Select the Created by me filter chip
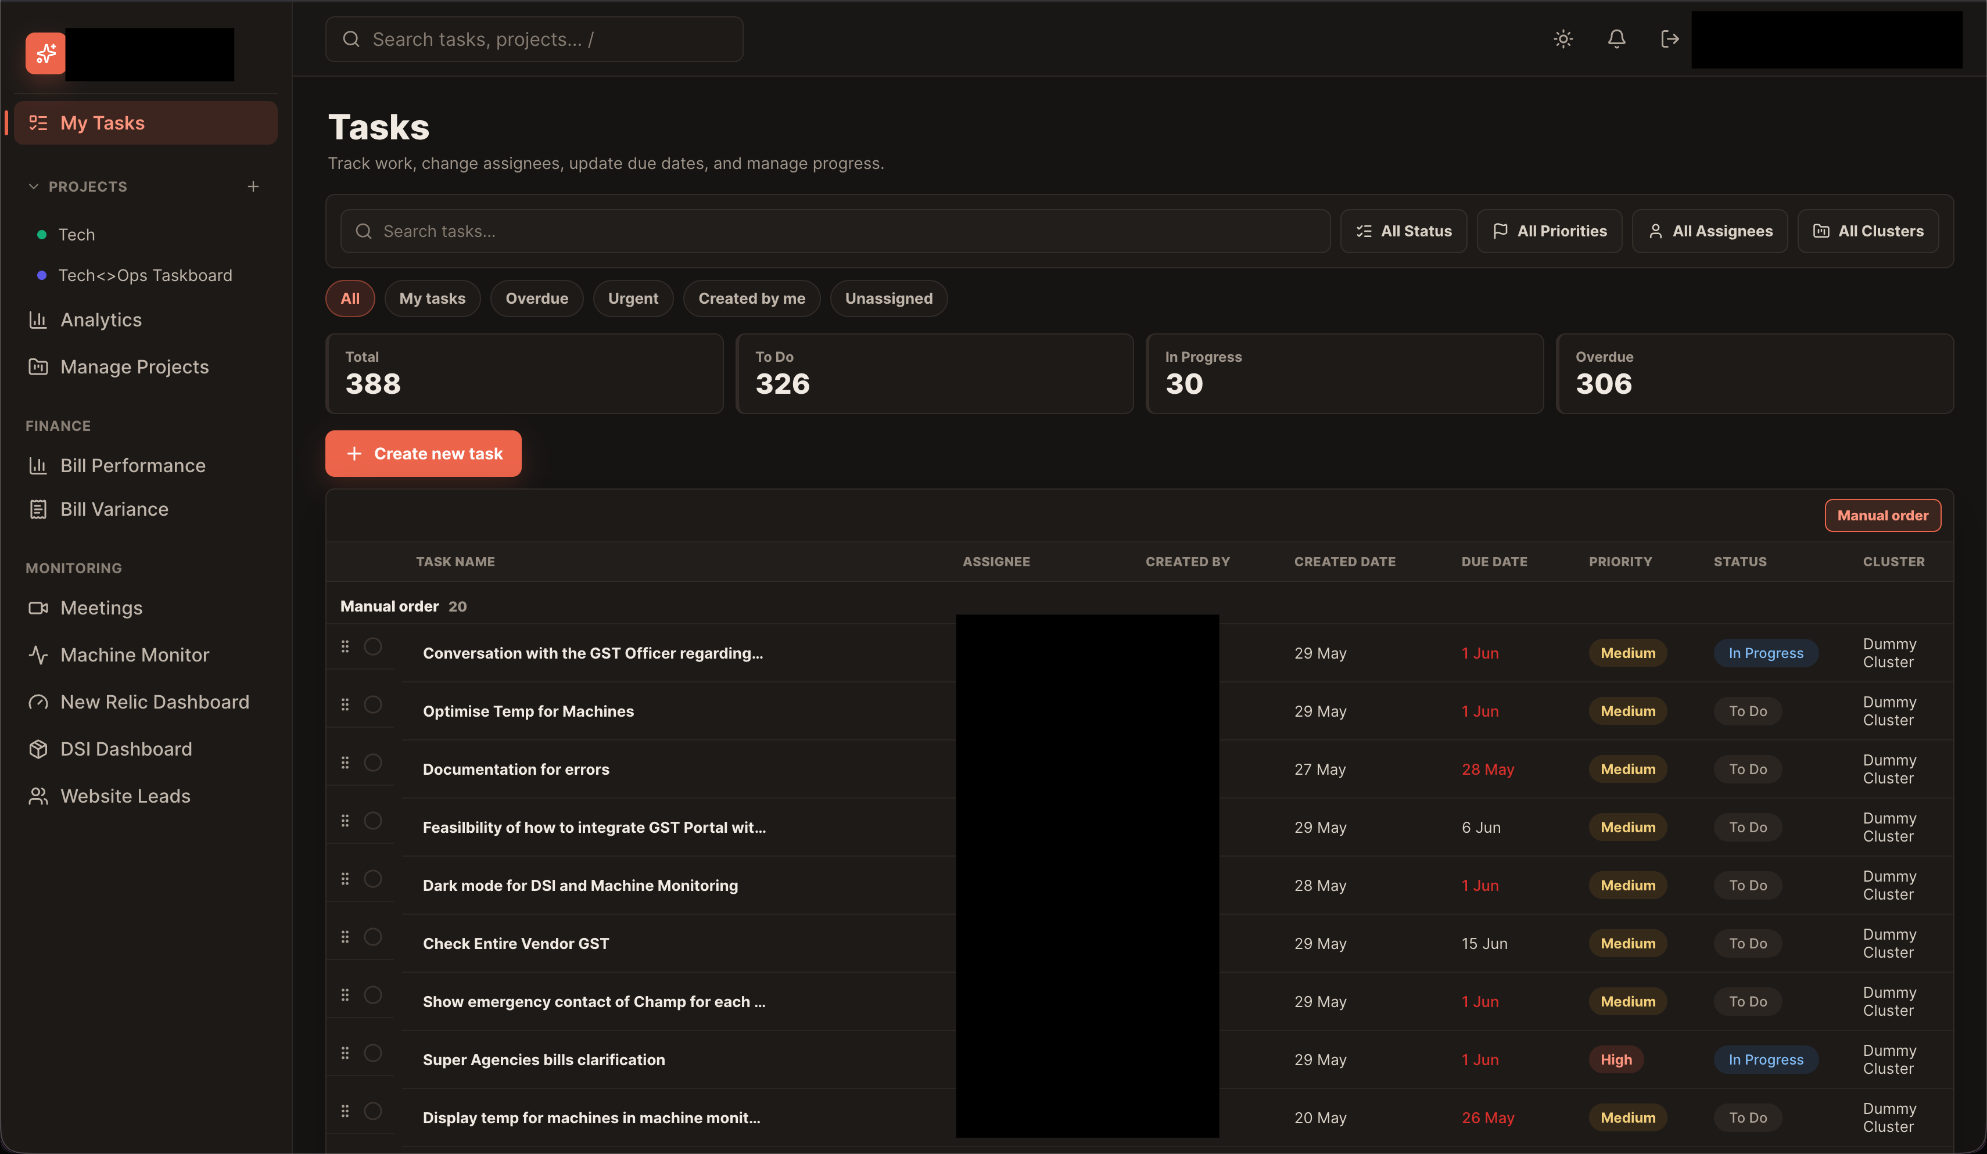Viewport: 1987px width, 1154px height. click(x=751, y=299)
